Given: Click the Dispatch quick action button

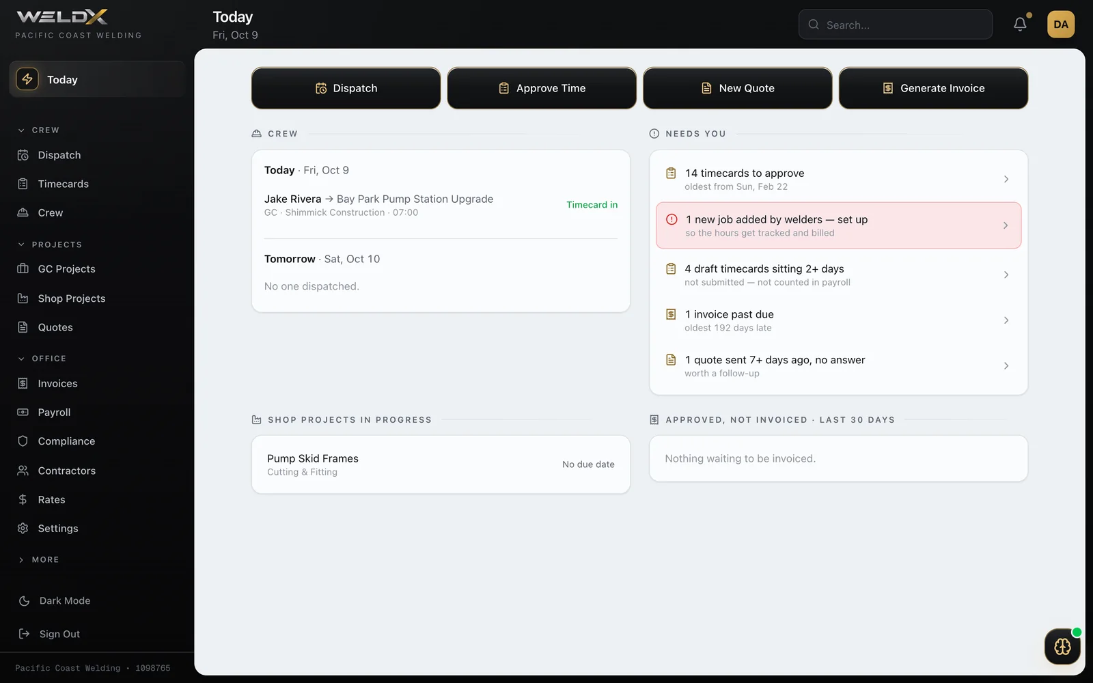Looking at the screenshot, I should [346, 88].
